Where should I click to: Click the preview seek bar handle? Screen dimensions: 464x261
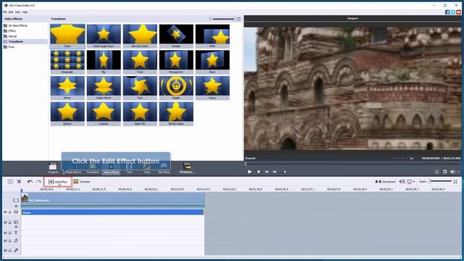click(245, 164)
